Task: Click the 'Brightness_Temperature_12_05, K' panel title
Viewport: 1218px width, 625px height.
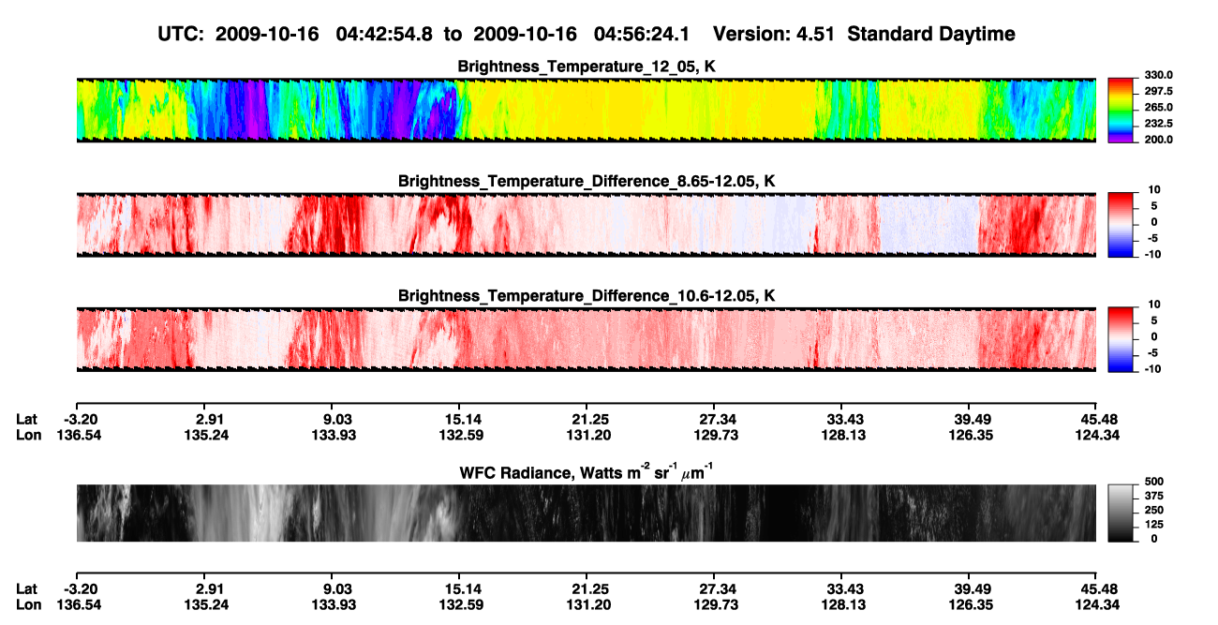Action: (587, 67)
